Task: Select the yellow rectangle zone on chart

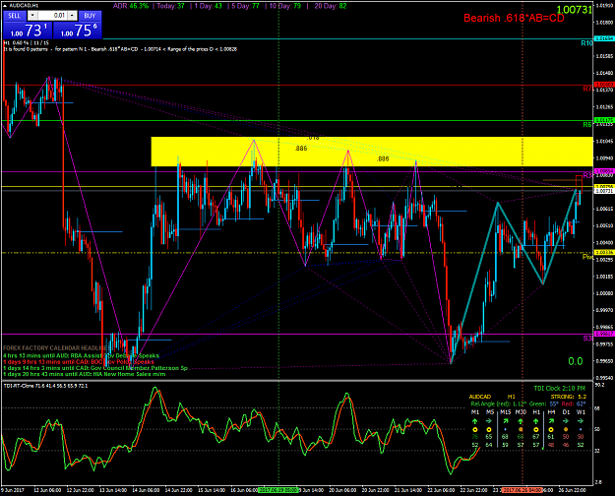Action: pos(372,152)
